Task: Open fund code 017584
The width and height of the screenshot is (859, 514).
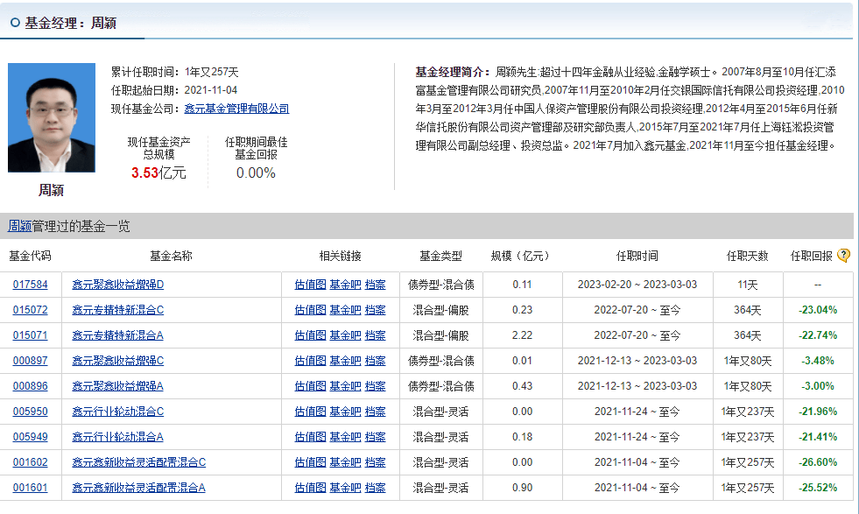Action: tap(31, 285)
